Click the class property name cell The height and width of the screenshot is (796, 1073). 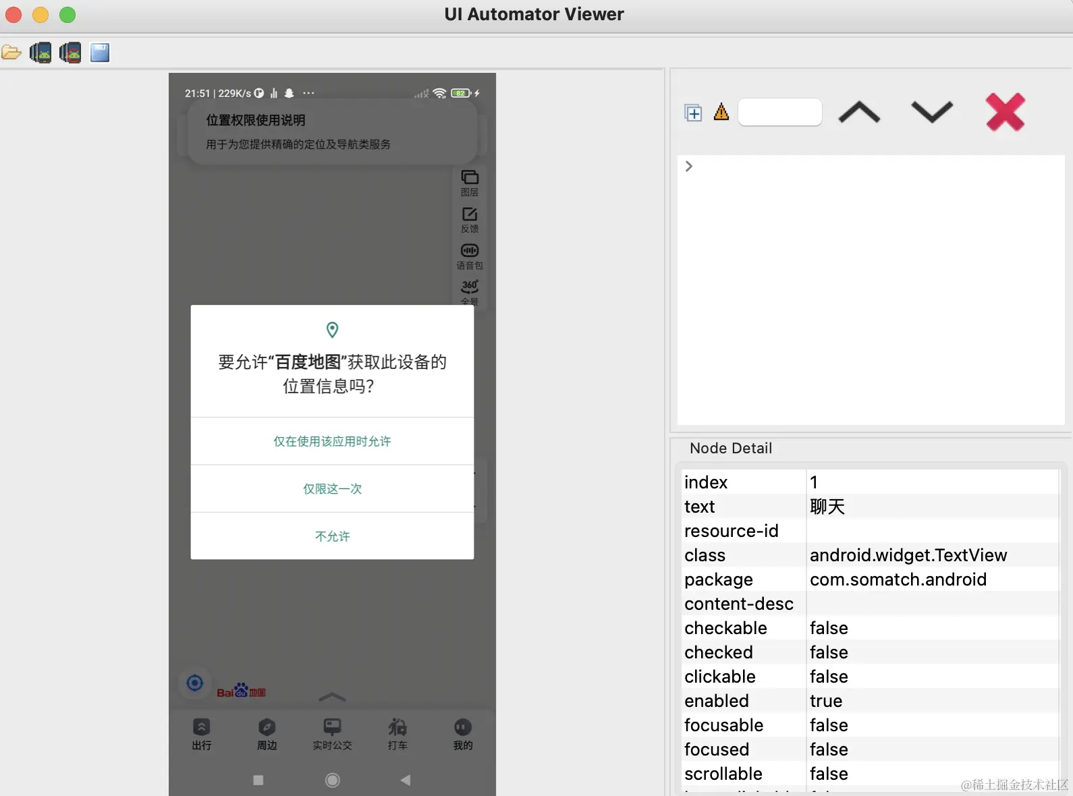pyautogui.click(x=744, y=555)
